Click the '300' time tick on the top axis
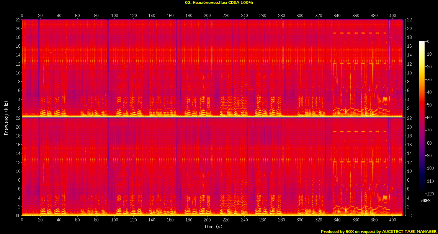This screenshot has height=234, width=438. point(300,16)
